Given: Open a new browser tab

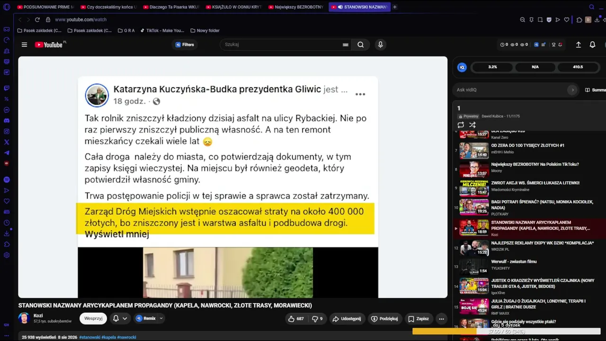Looking at the screenshot, I should pyautogui.click(x=395, y=7).
